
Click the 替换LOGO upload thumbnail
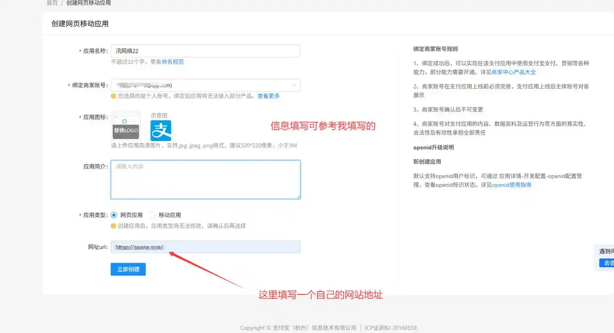(x=126, y=125)
